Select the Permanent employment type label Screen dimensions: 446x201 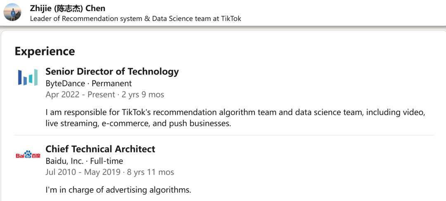[x=111, y=83]
